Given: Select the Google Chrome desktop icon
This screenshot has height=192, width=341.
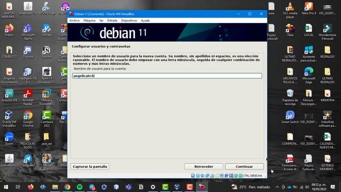Looking at the screenshot, I should tap(28, 119).
